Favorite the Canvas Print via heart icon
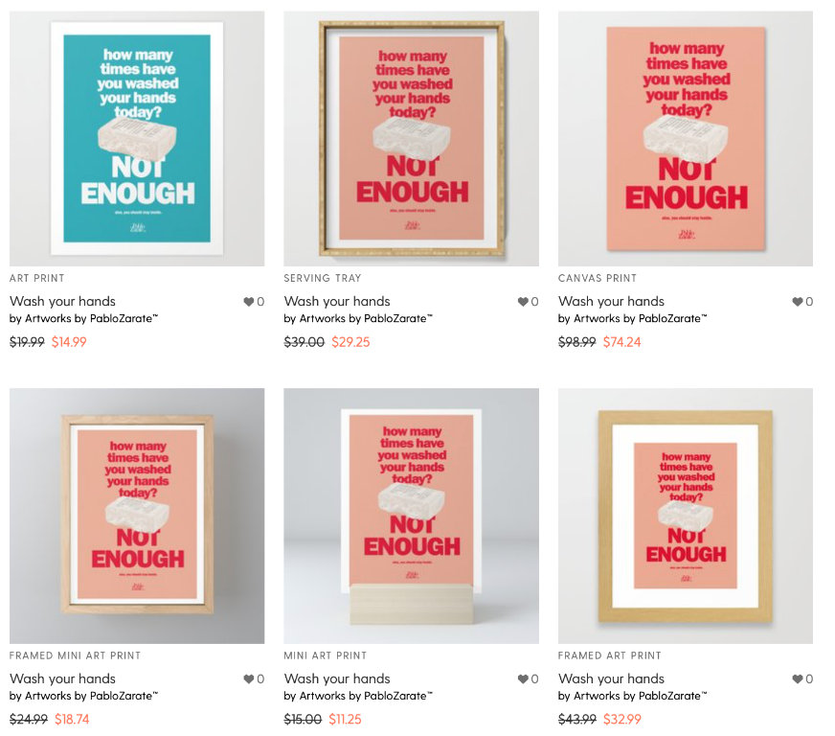 click(x=798, y=302)
